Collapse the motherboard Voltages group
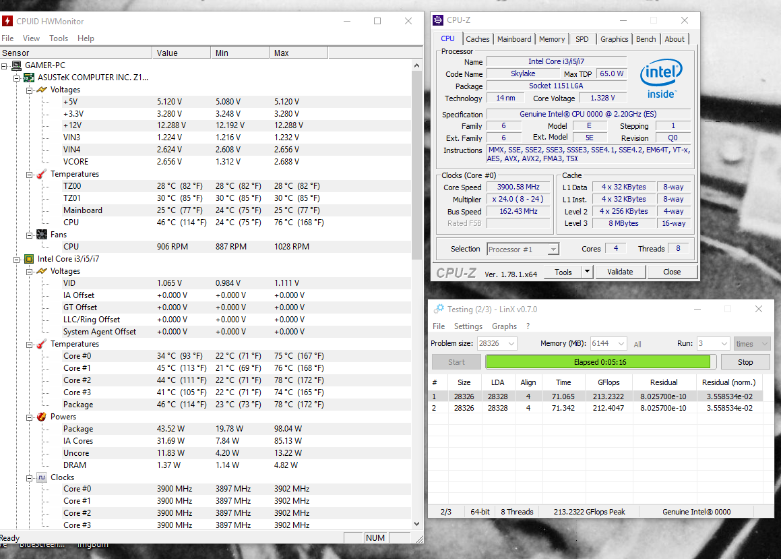 tap(30, 90)
